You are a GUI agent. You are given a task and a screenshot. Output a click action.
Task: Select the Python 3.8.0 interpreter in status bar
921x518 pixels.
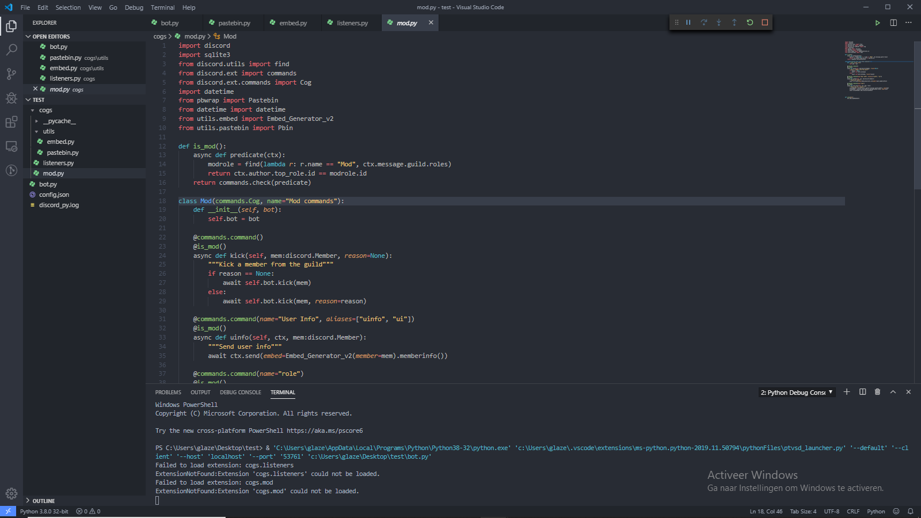44,511
